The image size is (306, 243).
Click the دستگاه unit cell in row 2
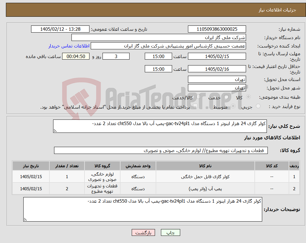point(138,189)
